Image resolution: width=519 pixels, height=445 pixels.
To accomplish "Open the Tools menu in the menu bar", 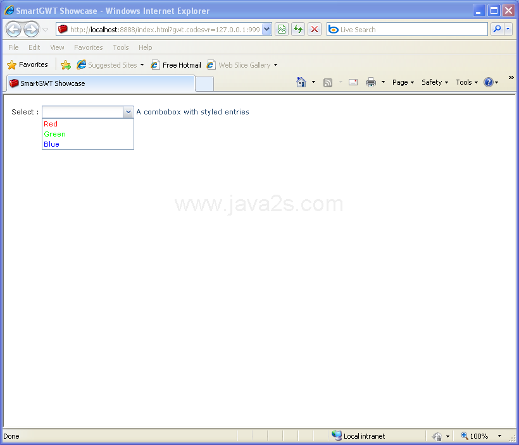I will pyautogui.click(x=121, y=47).
